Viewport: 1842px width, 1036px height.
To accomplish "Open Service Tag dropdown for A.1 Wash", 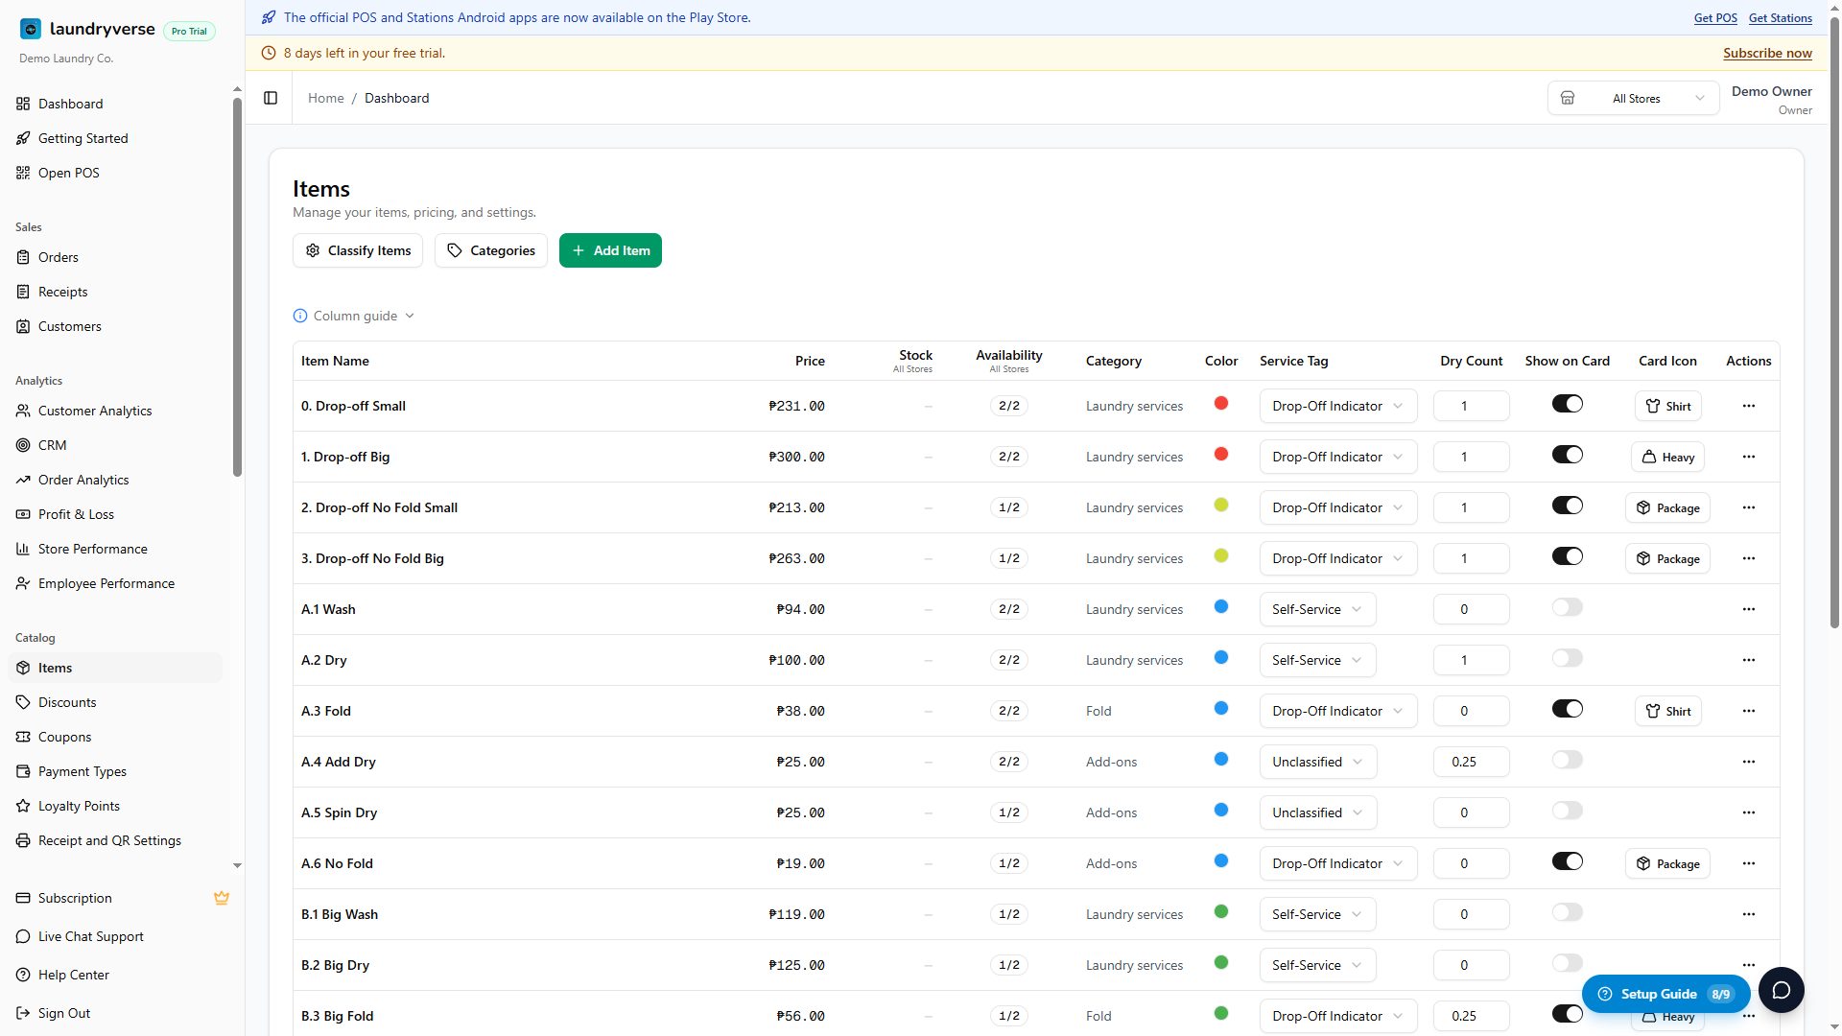I will point(1317,609).
